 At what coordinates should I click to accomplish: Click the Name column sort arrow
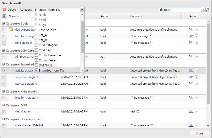pyautogui.click(x=18, y=16)
